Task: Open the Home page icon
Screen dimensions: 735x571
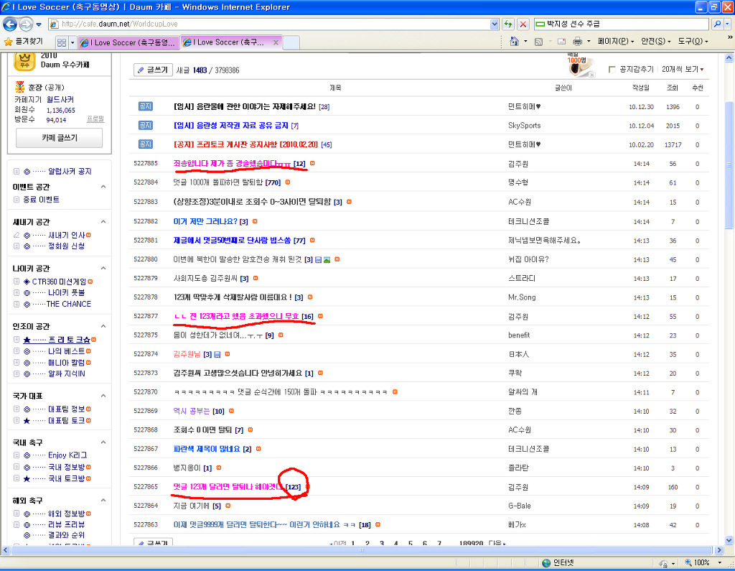Action: pyautogui.click(x=514, y=42)
